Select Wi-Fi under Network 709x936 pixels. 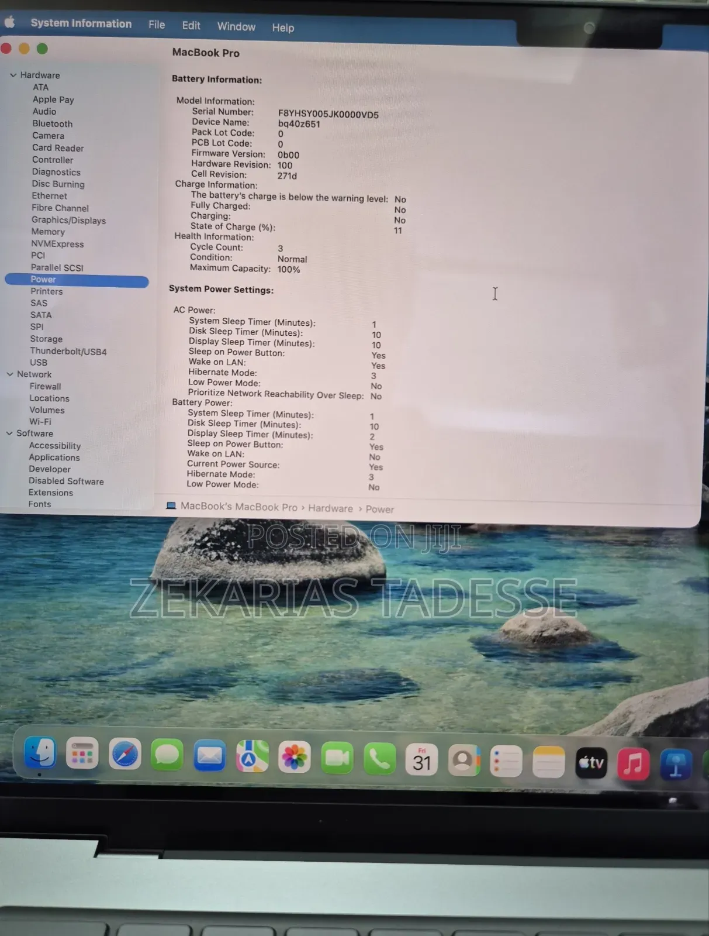click(x=40, y=421)
